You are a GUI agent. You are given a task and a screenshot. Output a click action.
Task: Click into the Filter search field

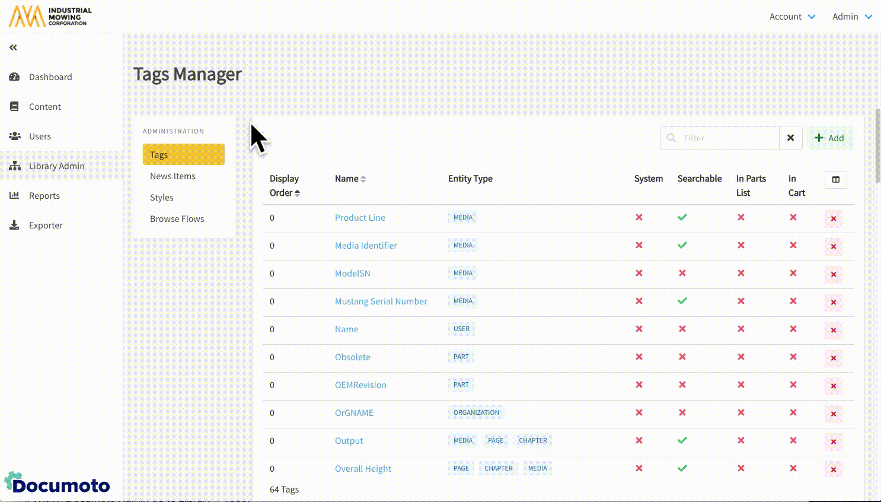(x=728, y=138)
